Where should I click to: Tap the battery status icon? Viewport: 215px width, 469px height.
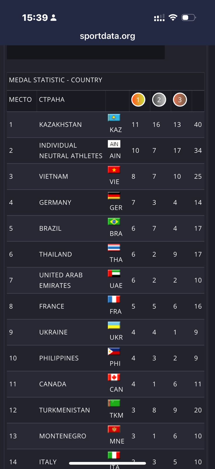188,18
